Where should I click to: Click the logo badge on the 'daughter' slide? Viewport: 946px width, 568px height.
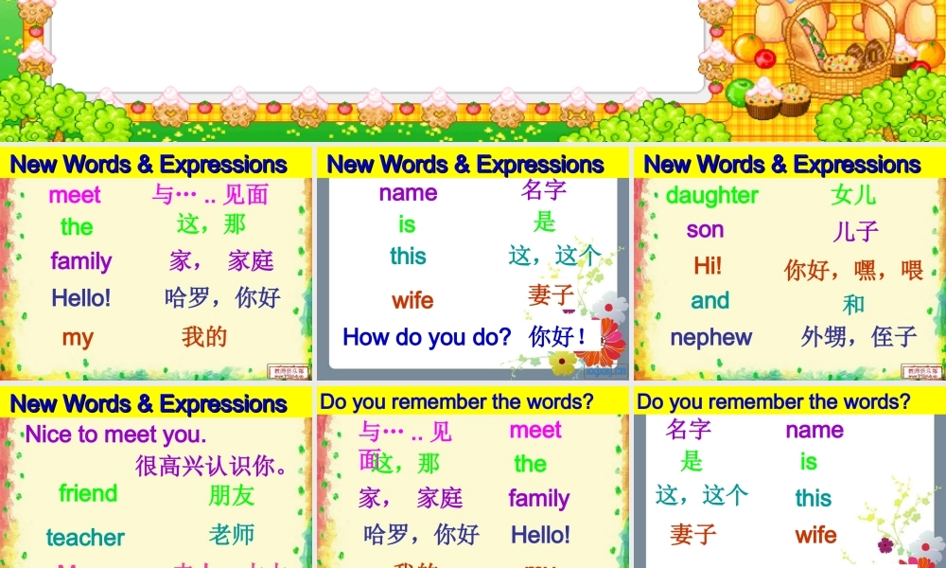(919, 372)
